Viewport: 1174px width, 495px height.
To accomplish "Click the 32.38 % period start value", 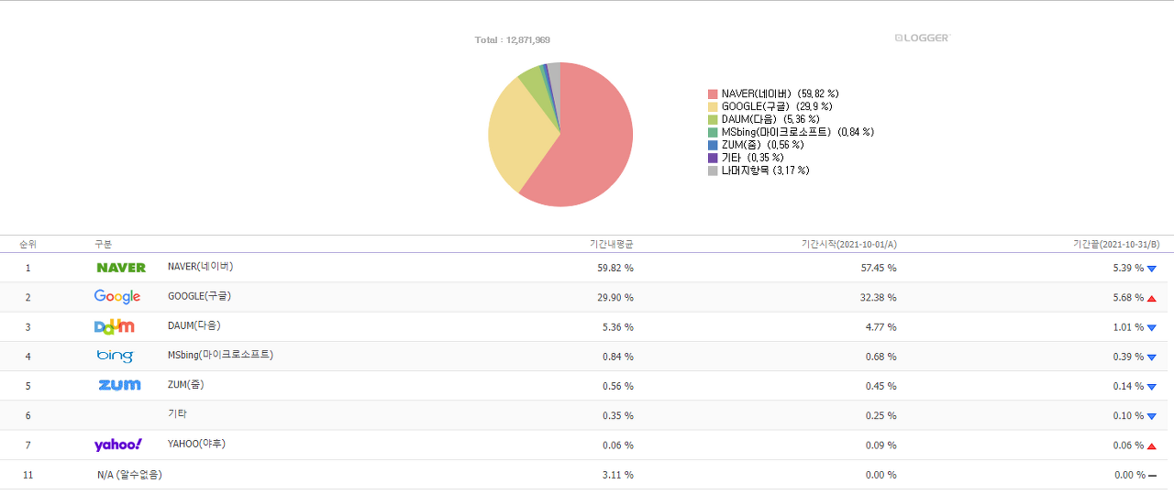I will coord(878,298).
